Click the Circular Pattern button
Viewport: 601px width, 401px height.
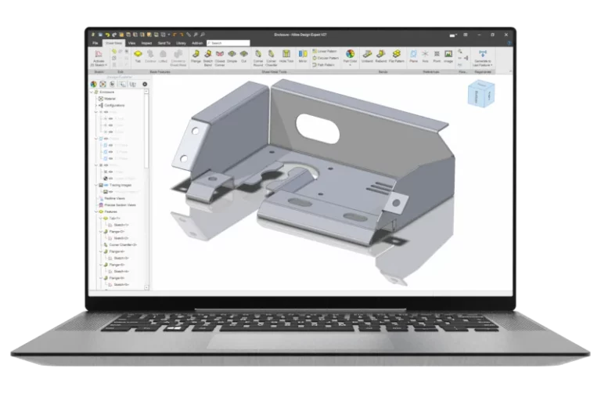(326, 58)
